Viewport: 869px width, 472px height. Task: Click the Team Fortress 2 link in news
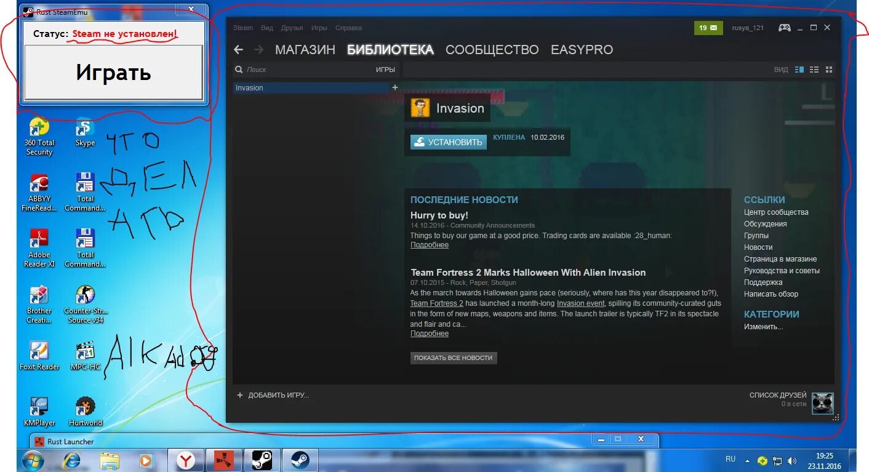pos(437,303)
